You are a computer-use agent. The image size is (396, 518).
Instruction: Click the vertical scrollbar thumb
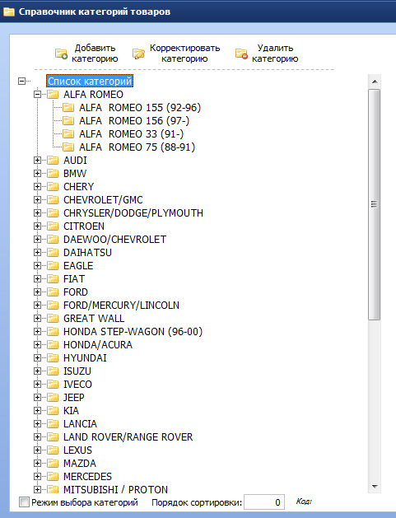tap(375, 204)
